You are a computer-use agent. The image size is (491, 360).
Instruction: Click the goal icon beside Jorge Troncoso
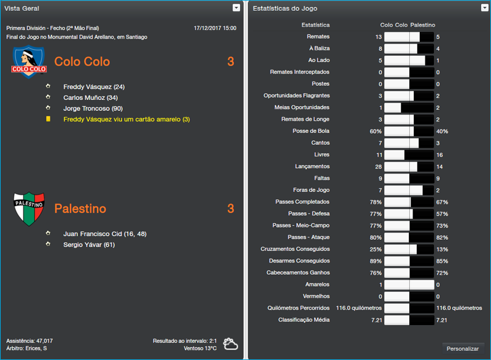click(x=48, y=109)
